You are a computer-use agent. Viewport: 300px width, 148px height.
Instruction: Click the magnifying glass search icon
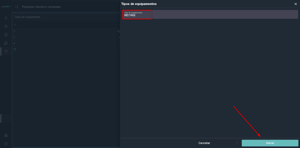(x=17, y=7)
